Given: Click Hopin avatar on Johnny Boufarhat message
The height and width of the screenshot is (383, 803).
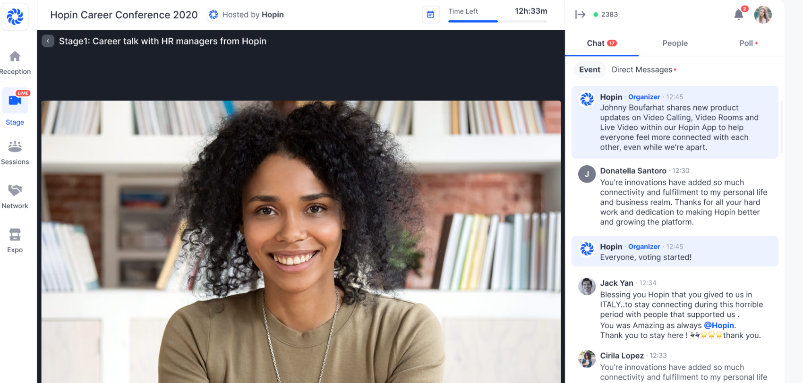Looking at the screenshot, I should pos(587,99).
